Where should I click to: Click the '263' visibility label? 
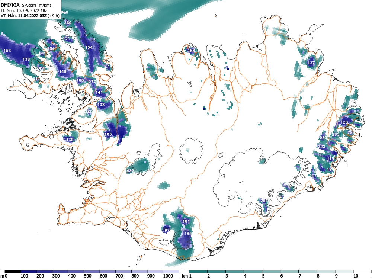click(264, 201)
